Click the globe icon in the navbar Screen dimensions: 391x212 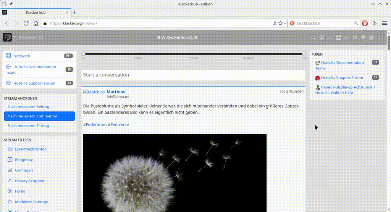click(x=355, y=37)
